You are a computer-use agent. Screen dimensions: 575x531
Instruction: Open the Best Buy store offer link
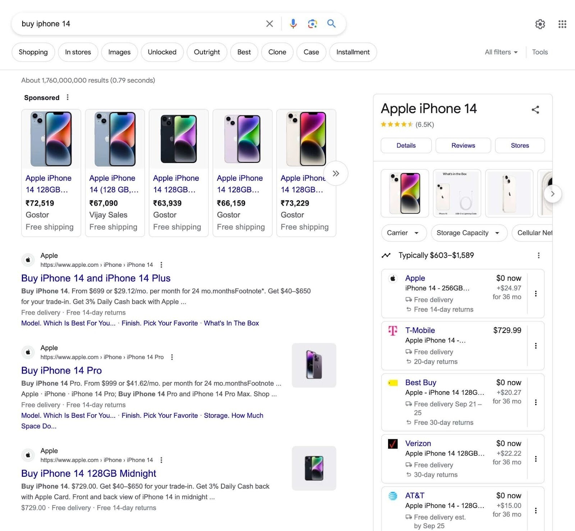pos(421,383)
